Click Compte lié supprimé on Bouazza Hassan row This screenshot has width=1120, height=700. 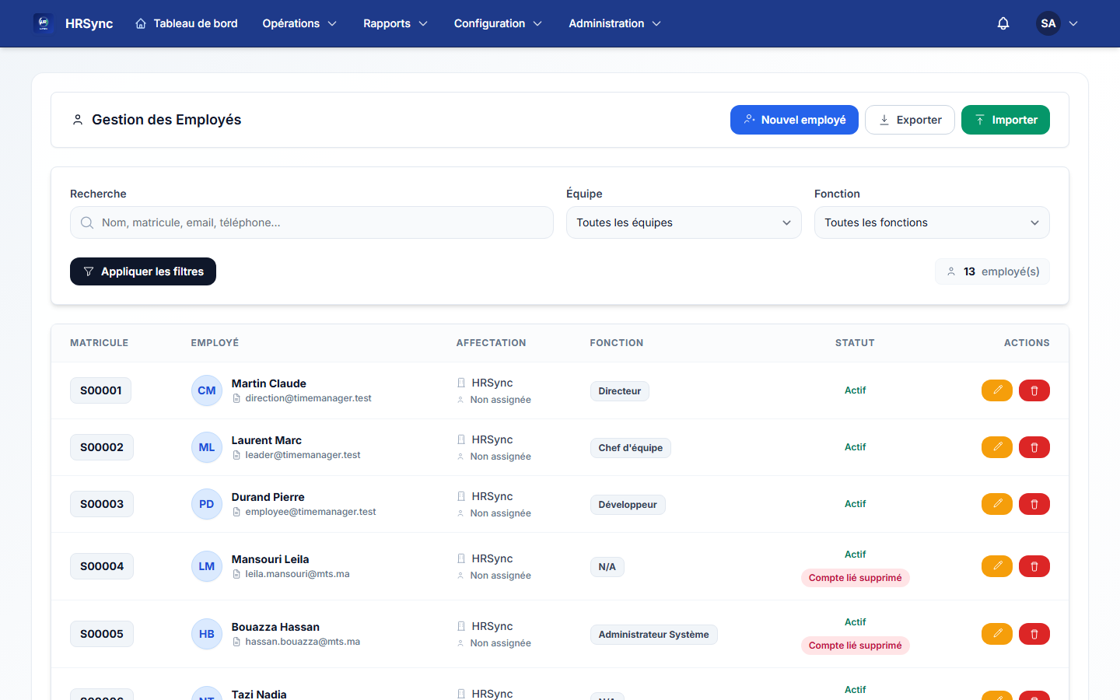pyautogui.click(x=856, y=646)
